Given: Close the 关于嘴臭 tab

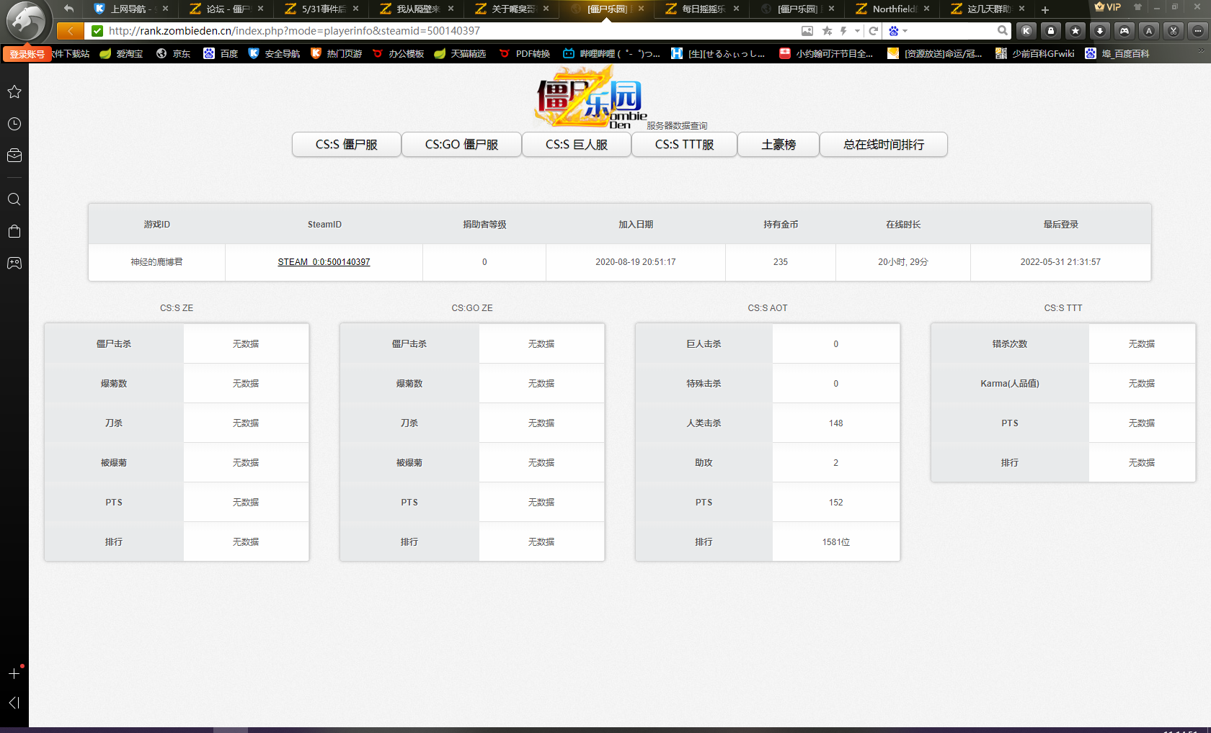Looking at the screenshot, I should [x=546, y=9].
